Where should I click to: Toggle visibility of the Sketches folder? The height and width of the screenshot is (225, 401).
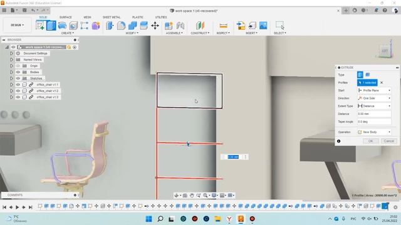click(x=18, y=78)
